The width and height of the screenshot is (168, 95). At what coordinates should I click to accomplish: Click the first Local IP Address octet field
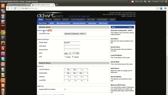[x=67, y=70]
